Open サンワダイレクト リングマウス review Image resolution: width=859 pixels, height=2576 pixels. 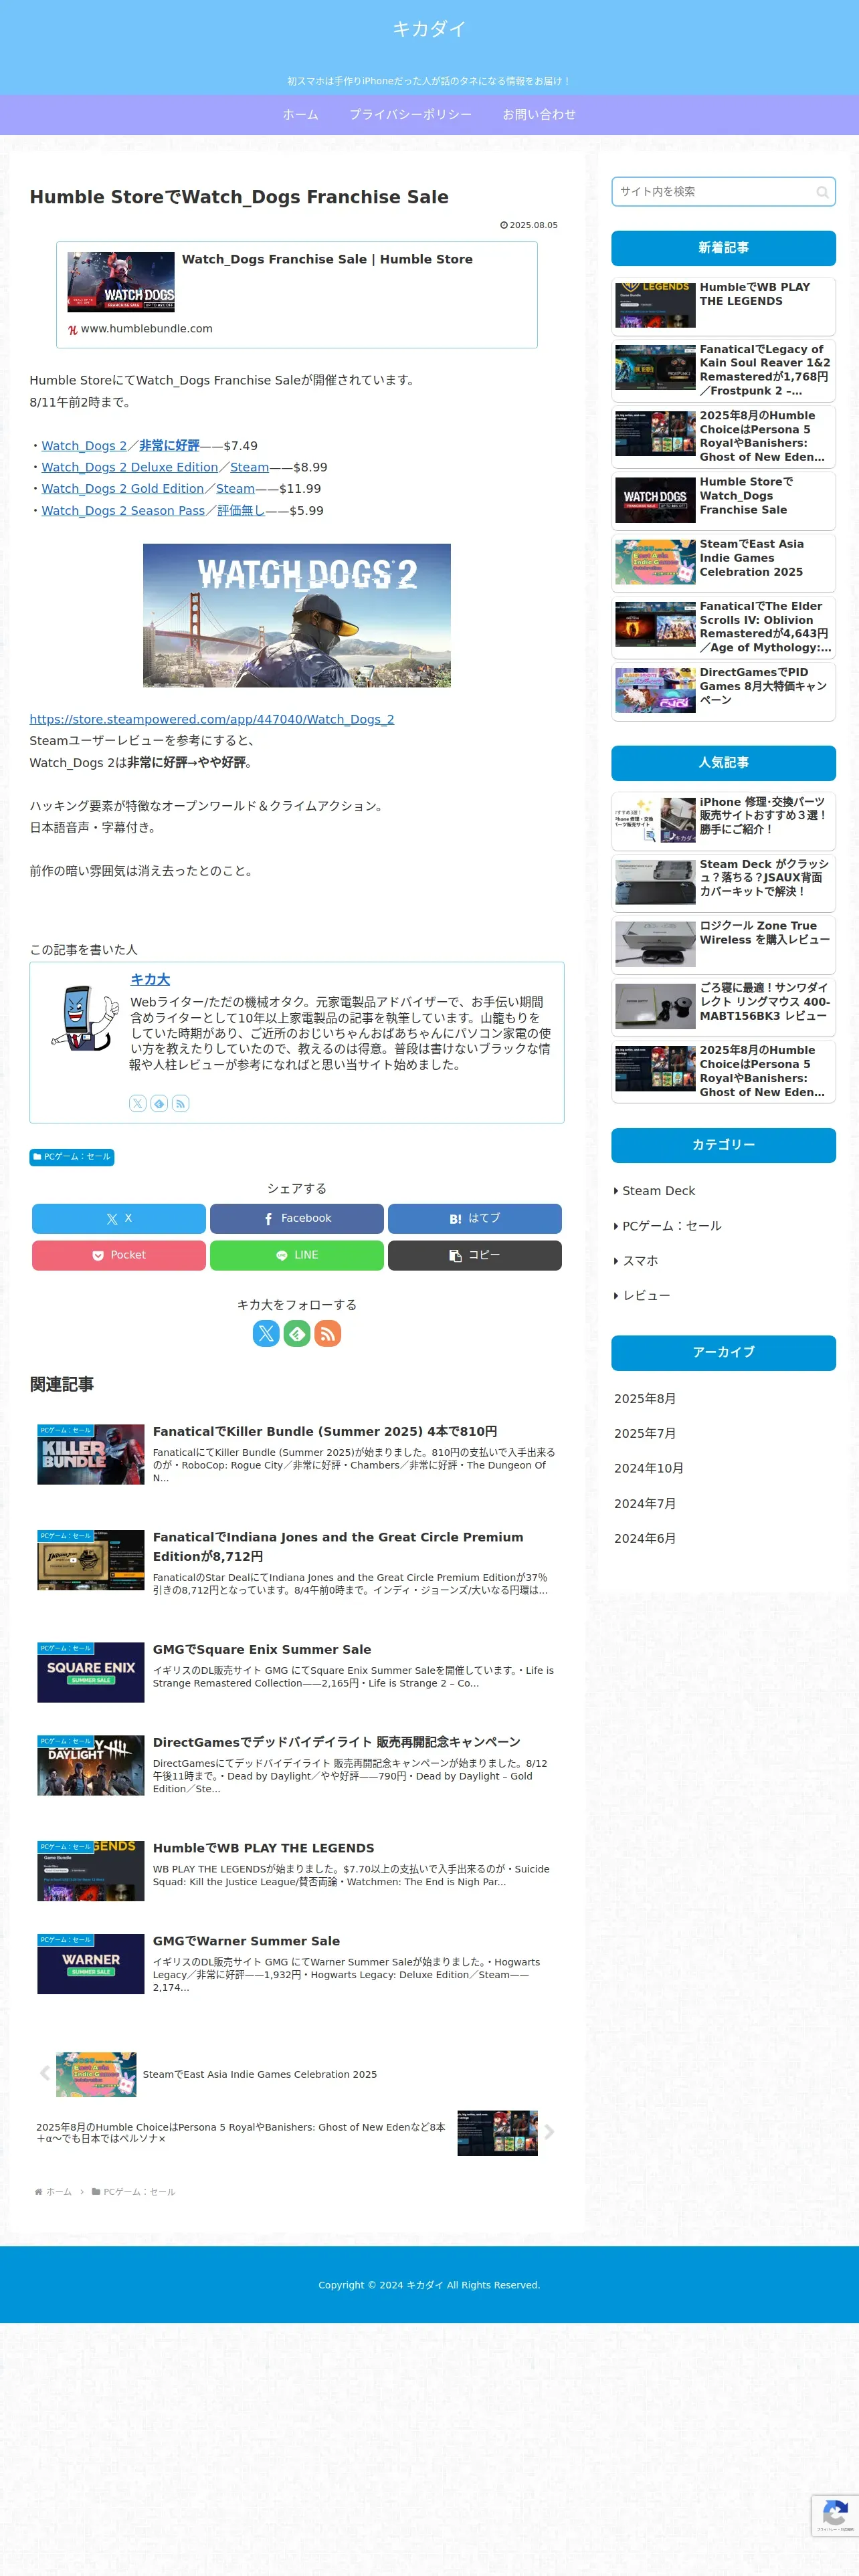pos(724,1006)
